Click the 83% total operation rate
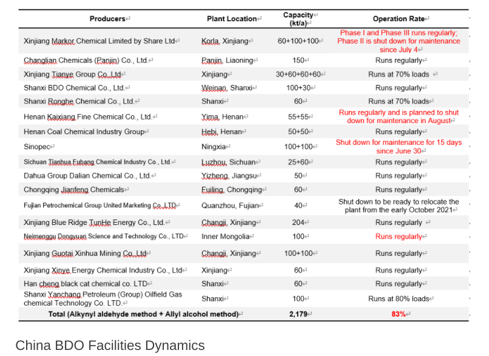Viewport: 489px width, 356px height. pyautogui.click(x=399, y=314)
